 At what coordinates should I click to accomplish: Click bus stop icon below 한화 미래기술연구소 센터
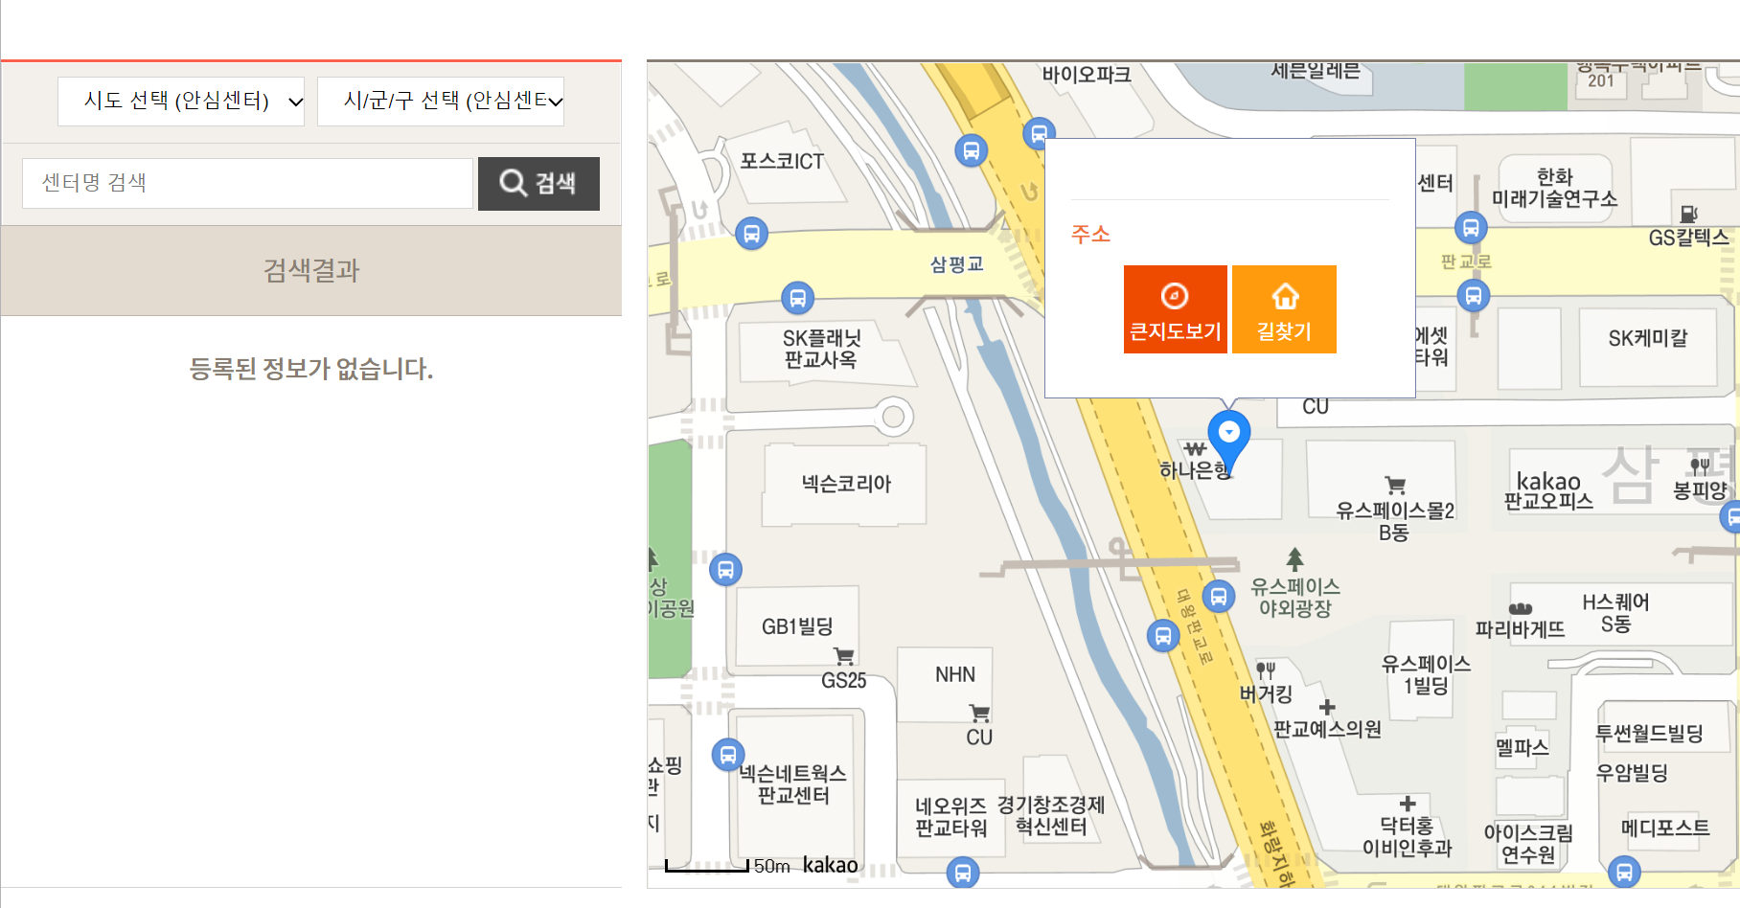pos(1471,228)
